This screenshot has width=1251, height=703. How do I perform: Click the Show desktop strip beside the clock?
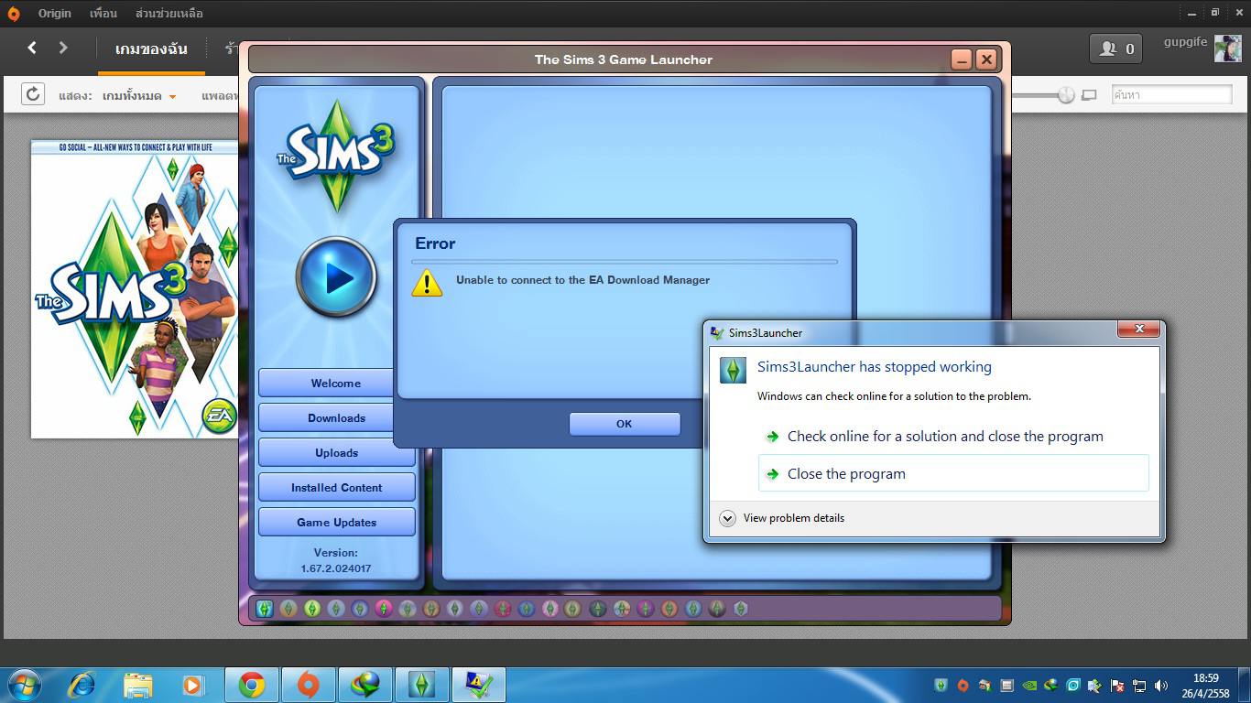tap(1245, 686)
